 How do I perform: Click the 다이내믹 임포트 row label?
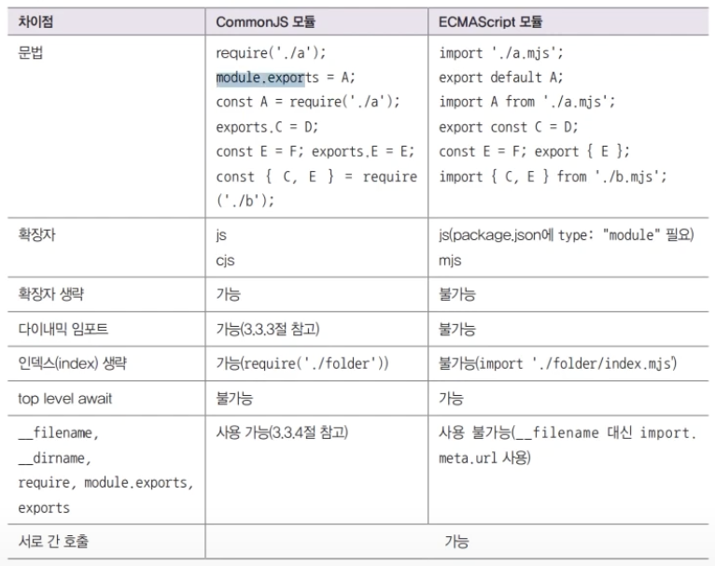(63, 329)
